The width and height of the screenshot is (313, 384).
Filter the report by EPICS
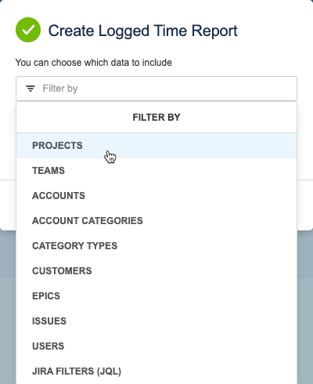click(x=156, y=296)
